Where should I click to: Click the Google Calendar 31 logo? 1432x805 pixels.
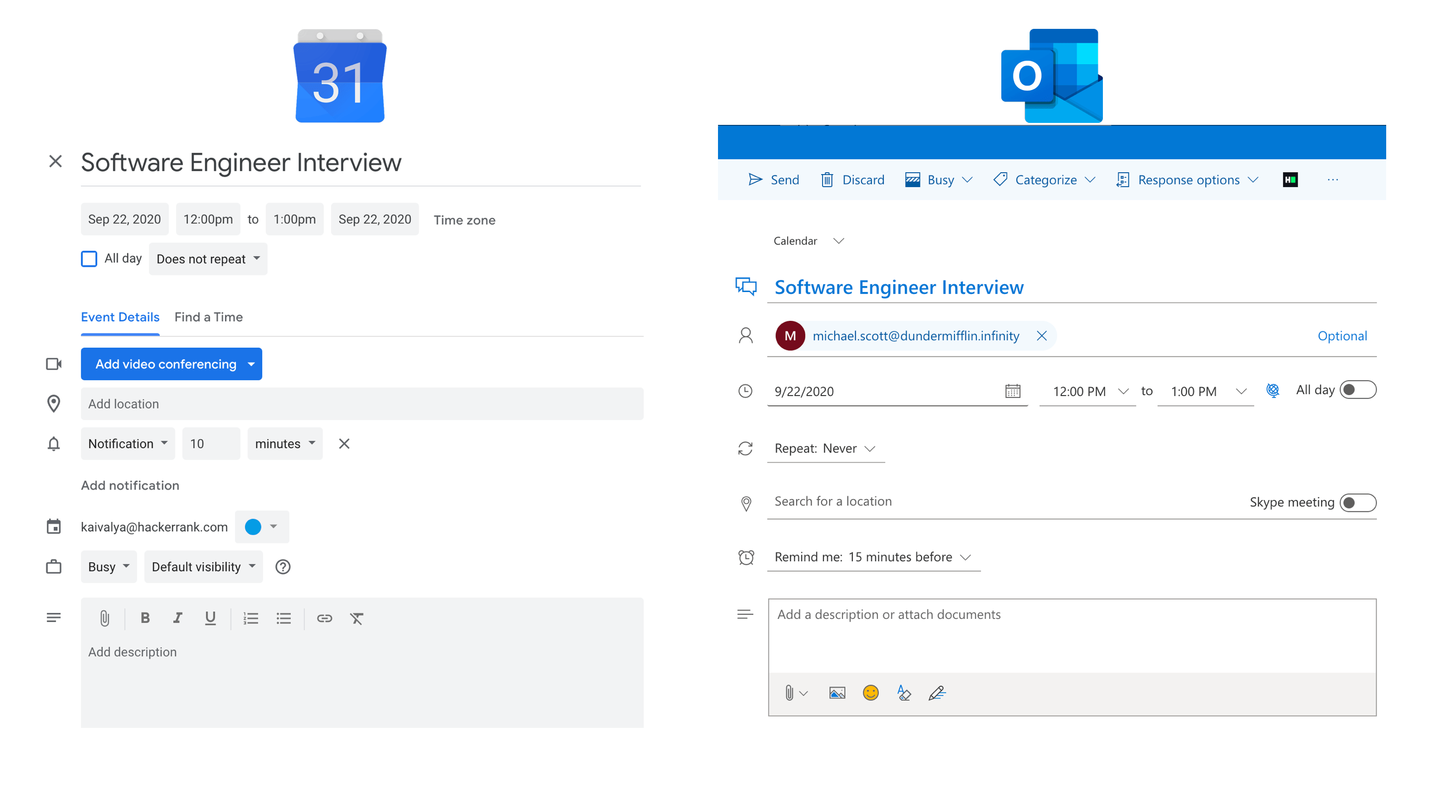340,76
